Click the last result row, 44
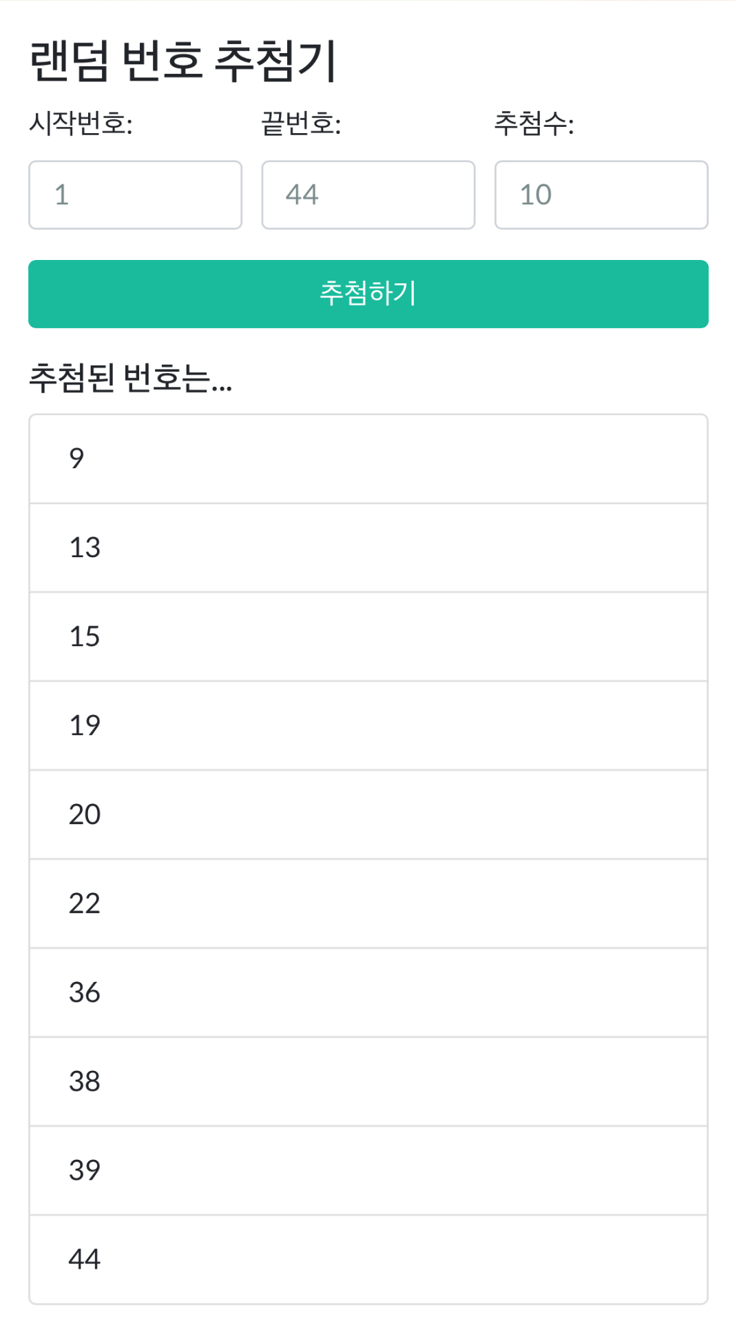737x1324 pixels. tap(368, 1259)
